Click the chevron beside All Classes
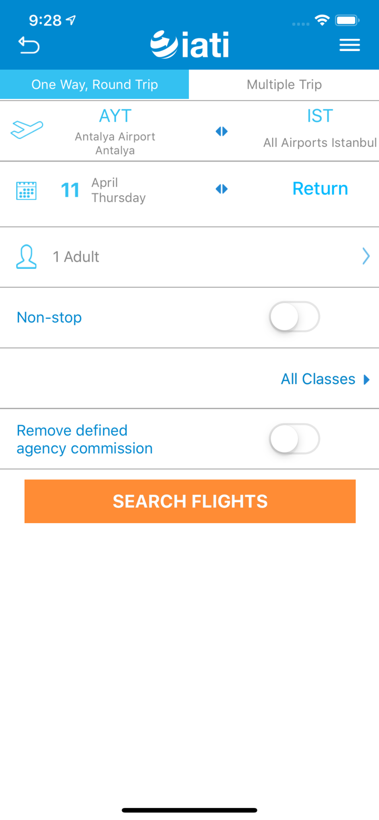Image resolution: width=379 pixels, height=820 pixels. [x=366, y=379]
